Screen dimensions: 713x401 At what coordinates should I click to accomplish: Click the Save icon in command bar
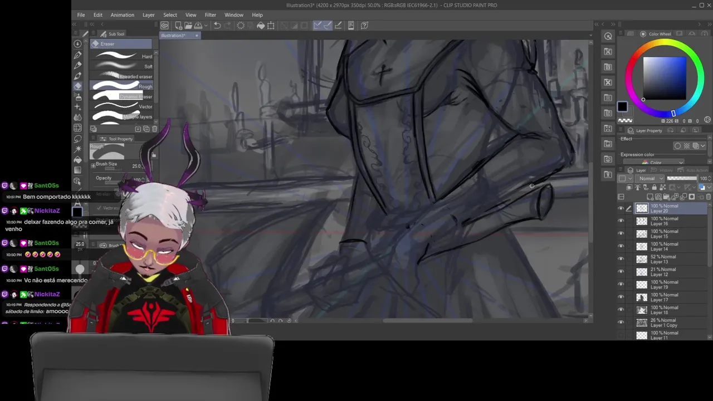pyautogui.click(x=198, y=25)
